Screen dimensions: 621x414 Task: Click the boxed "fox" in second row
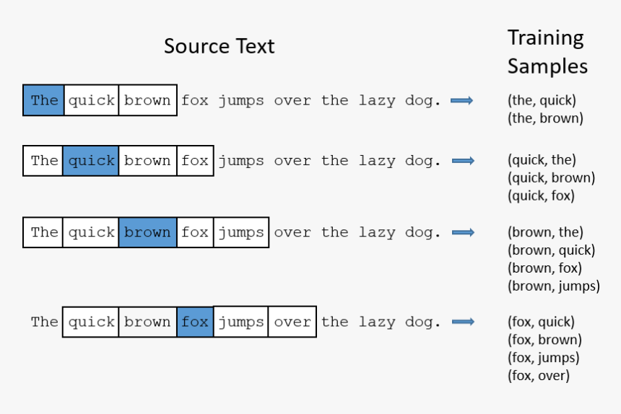coord(195,161)
